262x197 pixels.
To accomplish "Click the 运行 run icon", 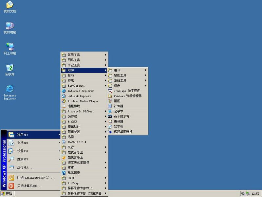I will (11, 167).
